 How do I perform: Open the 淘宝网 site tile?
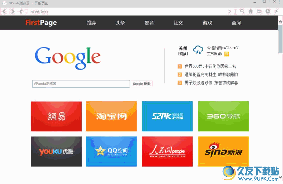click(x=111, y=116)
